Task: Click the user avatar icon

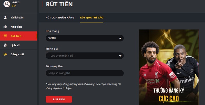Action: pos(7,4)
